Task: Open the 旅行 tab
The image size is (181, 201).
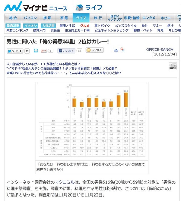Action: 98,18
